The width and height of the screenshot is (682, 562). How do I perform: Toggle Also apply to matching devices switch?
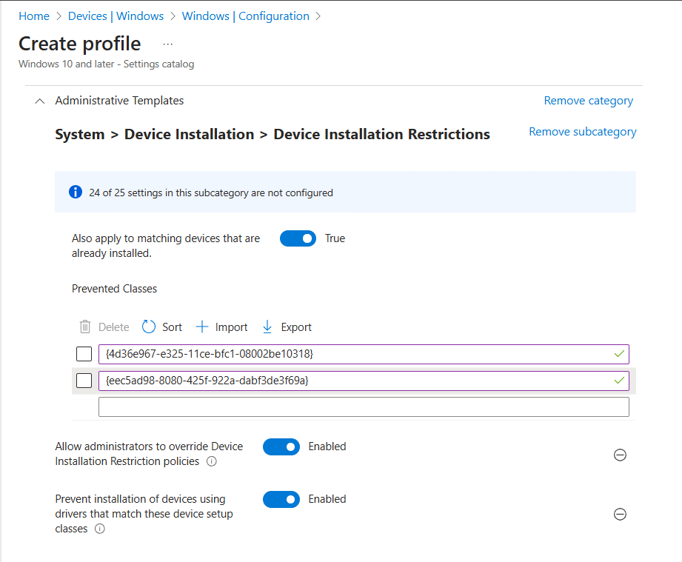[x=298, y=238]
